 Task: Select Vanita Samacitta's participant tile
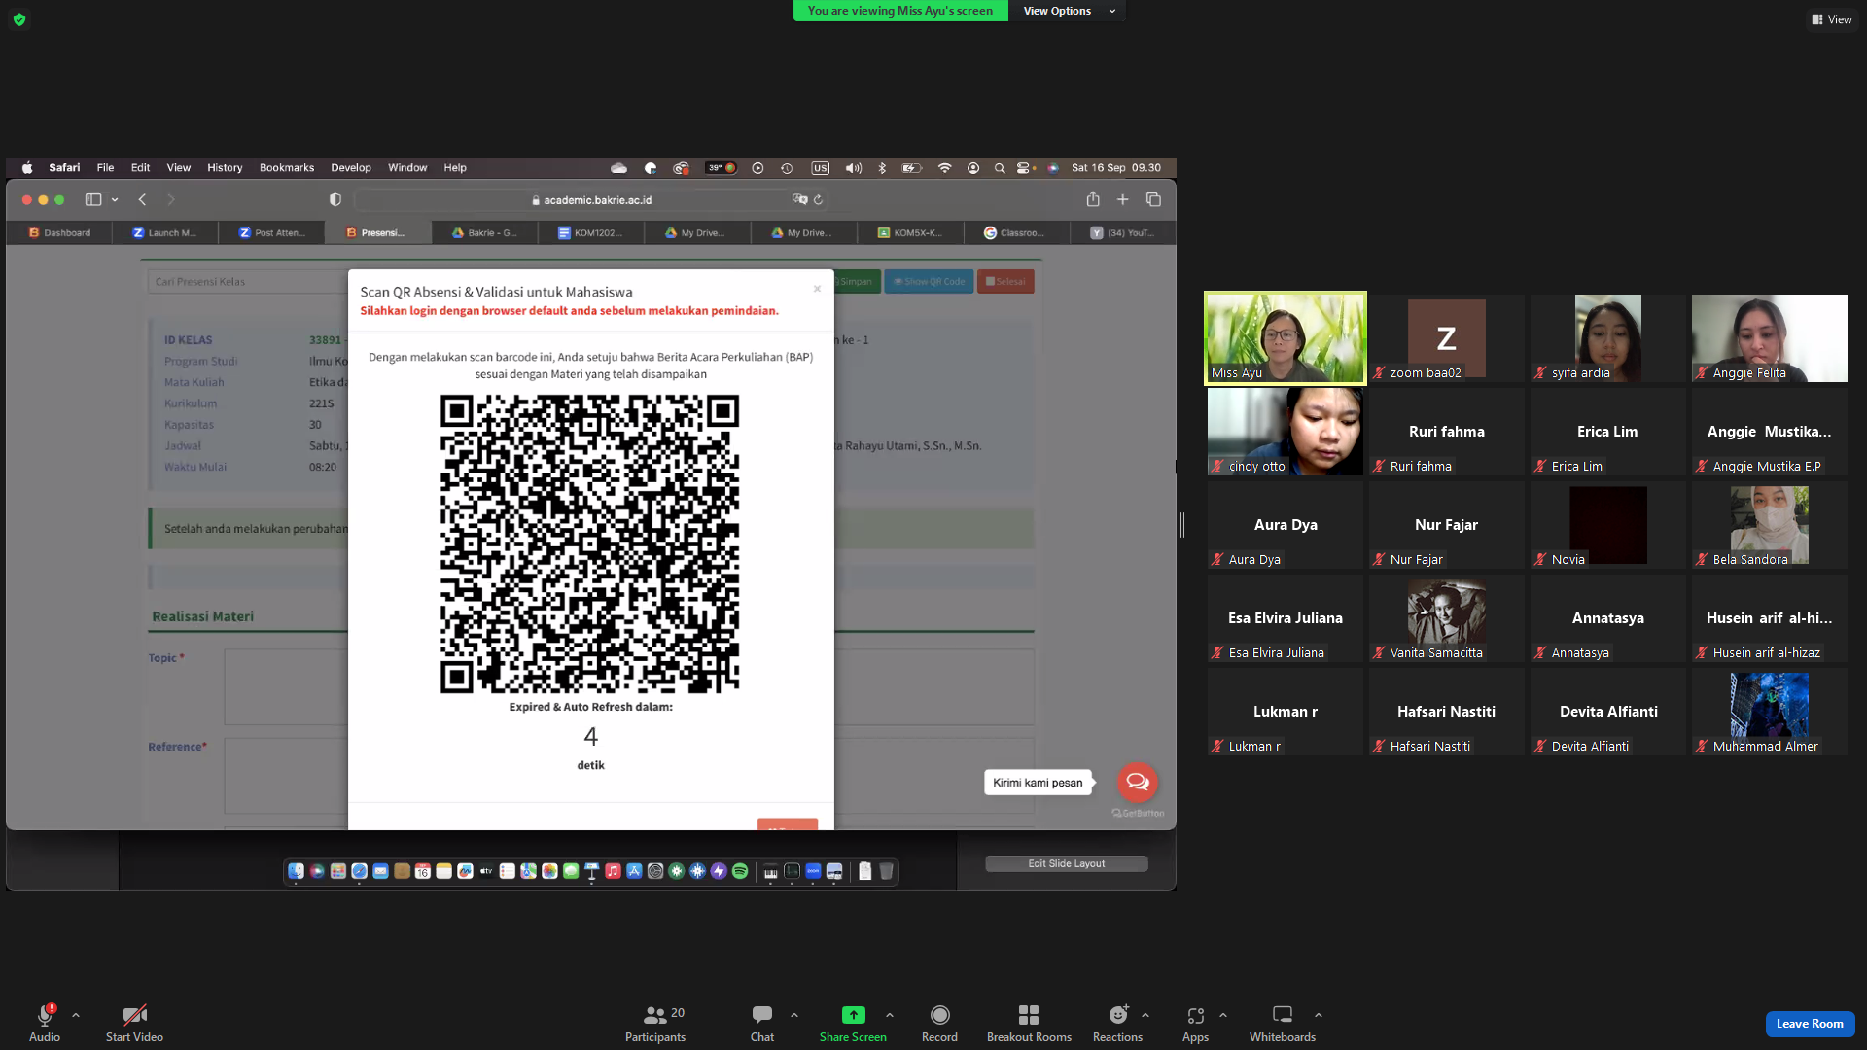[1446, 618]
